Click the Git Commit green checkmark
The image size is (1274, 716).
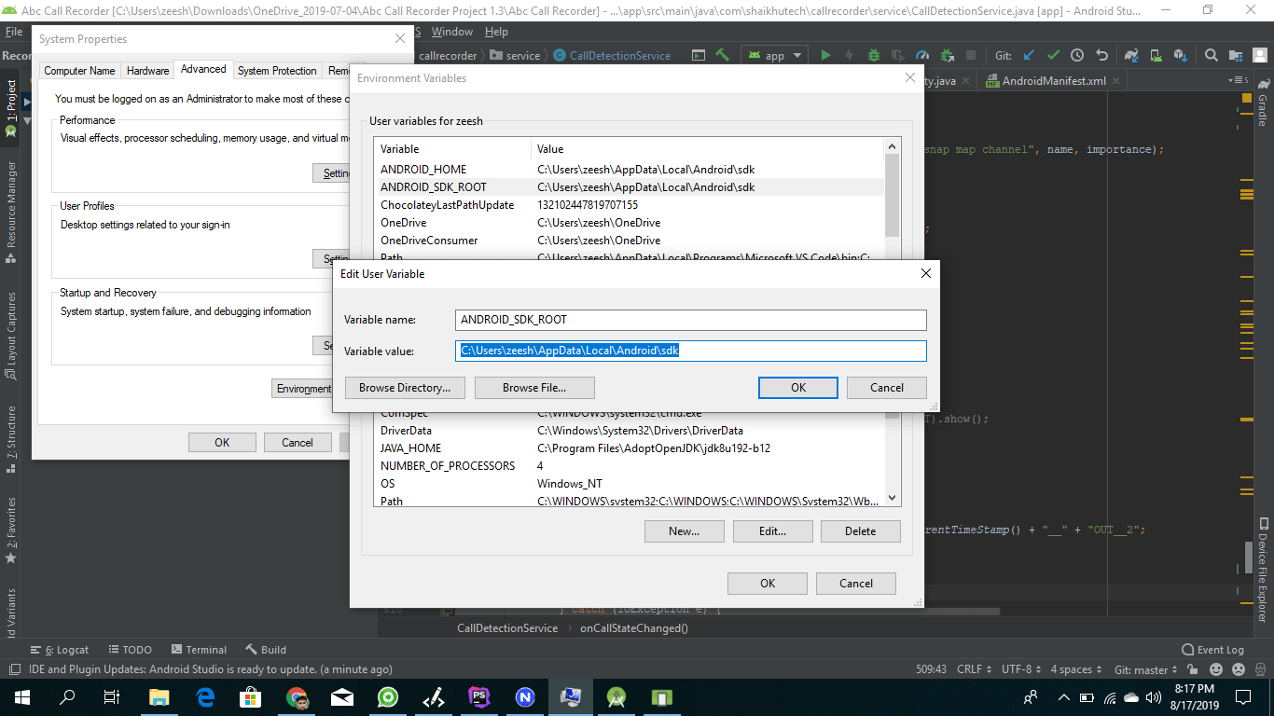tap(1053, 55)
